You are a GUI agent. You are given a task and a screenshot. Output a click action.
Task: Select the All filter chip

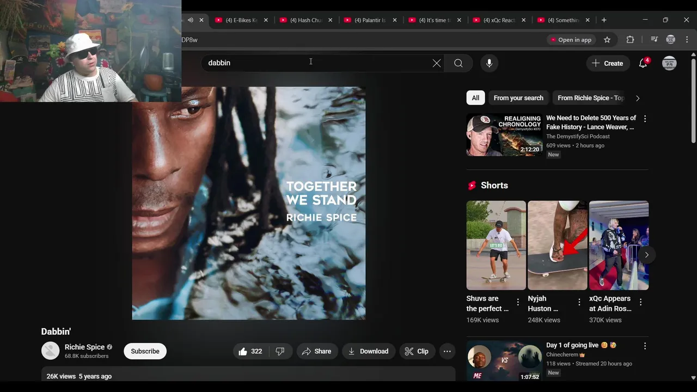tap(475, 98)
